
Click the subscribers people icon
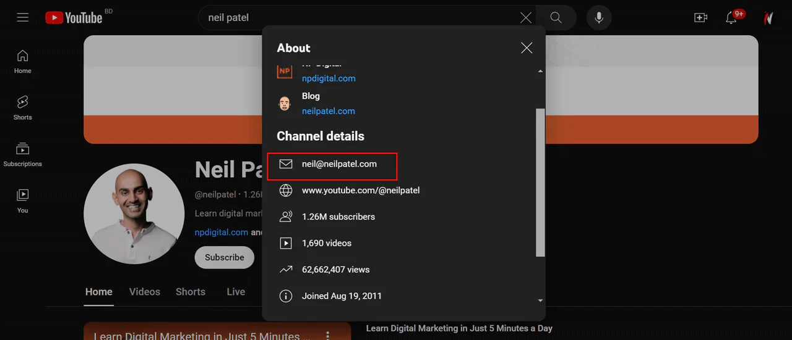click(286, 217)
